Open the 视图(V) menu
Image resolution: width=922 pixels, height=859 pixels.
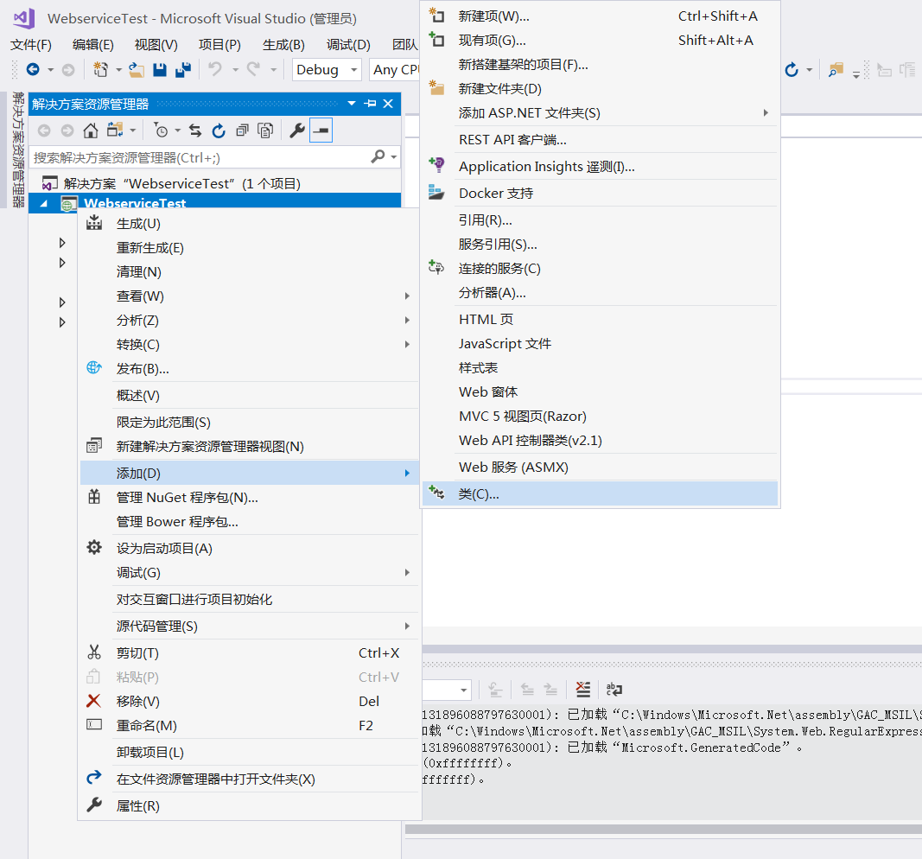156,45
